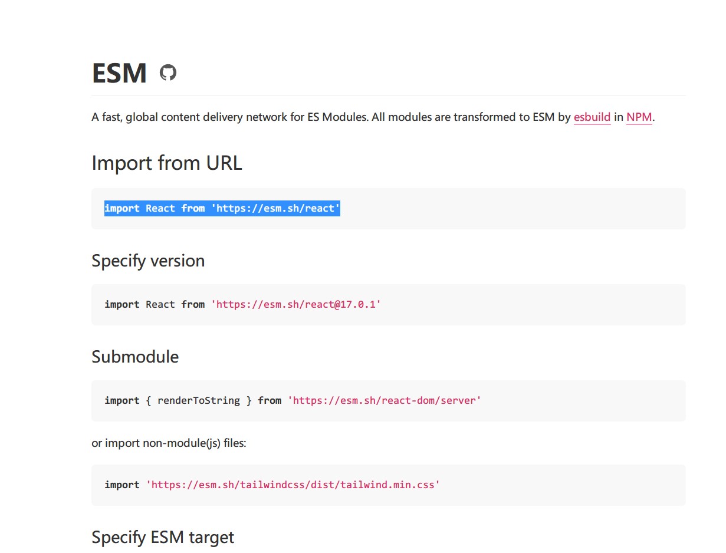Click the Submodule heading
The width and height of the screenshot is (726, 553).
135,357
